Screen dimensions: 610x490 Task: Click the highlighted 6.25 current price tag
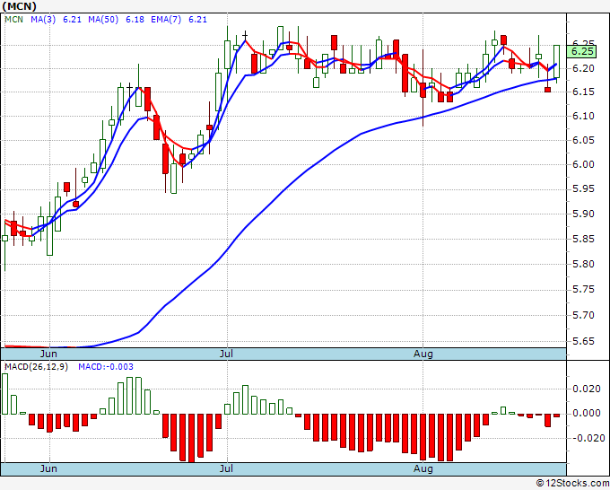pyautogui.click(x=581, y=51)
